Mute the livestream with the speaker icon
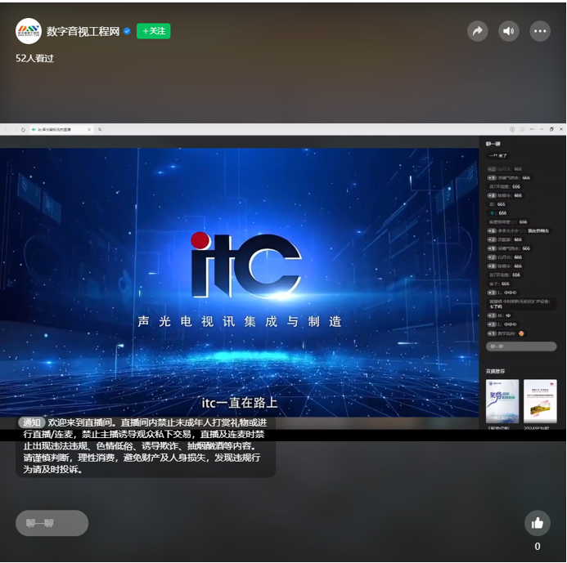Screen dimensions: 567x563 [509, 31]
